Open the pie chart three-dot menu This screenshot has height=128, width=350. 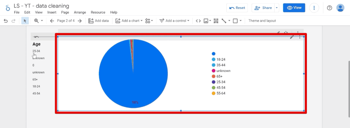point(300,37)
